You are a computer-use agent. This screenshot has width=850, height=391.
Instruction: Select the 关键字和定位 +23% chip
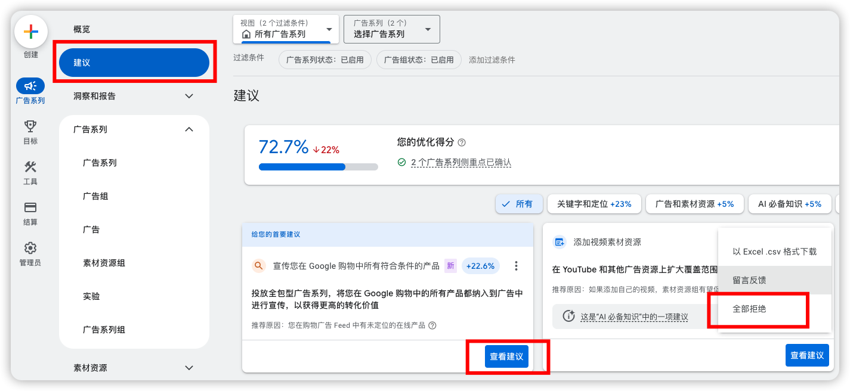[594, 204]
